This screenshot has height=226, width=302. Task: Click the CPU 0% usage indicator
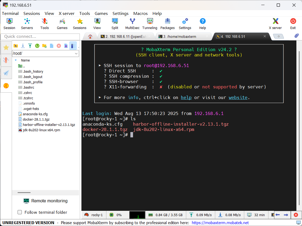115,215
